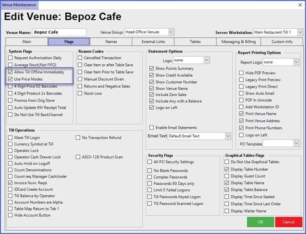Screen dimensions: 306x234
Task: Expand the Server Workstation dropdown
Action: 300,32
